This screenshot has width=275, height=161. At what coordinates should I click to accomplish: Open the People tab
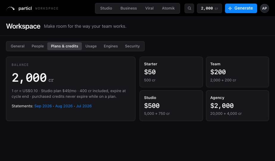coord(38,46)
